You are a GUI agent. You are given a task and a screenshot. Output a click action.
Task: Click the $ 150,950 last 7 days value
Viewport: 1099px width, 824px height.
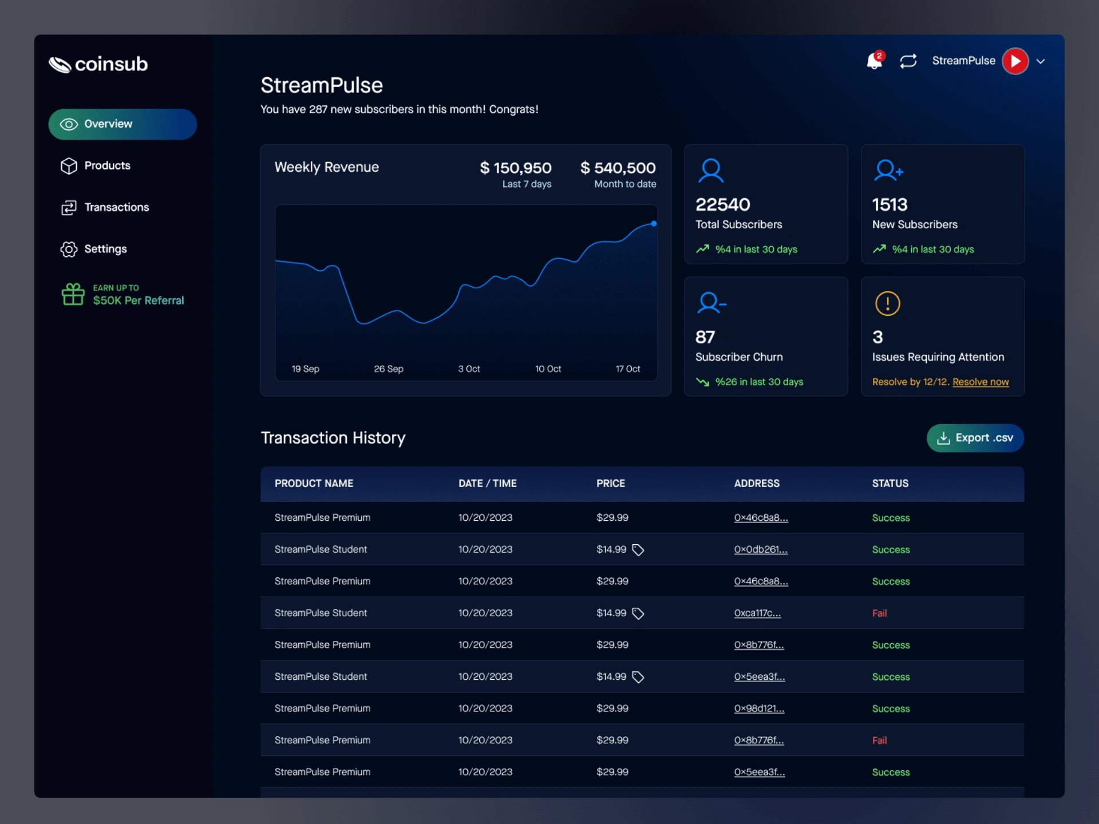(516, 168)
